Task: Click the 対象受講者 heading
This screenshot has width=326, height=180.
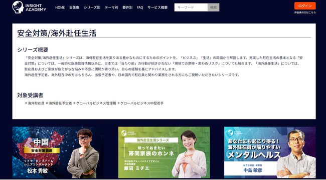Action: click(30, 95)
